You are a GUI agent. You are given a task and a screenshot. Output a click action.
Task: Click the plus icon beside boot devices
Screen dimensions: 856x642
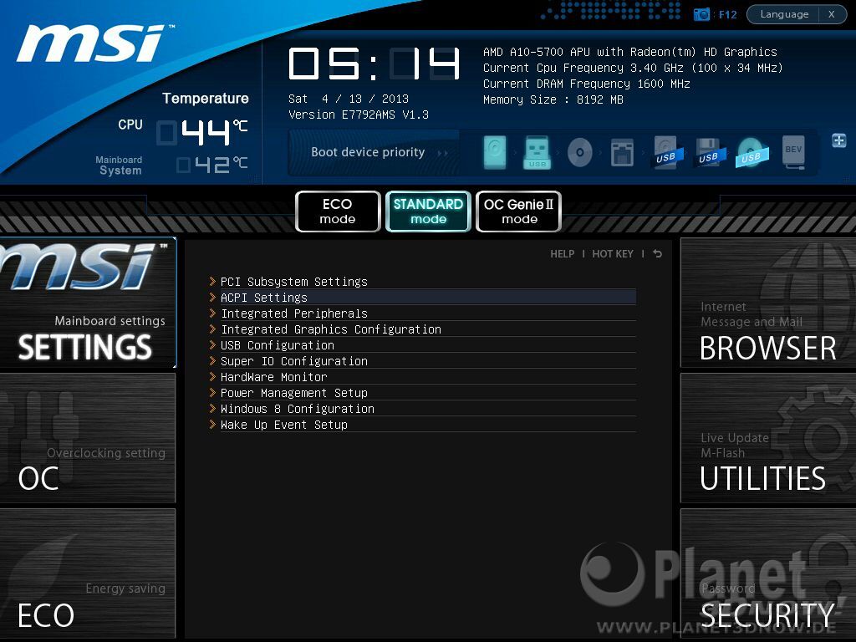839,140
